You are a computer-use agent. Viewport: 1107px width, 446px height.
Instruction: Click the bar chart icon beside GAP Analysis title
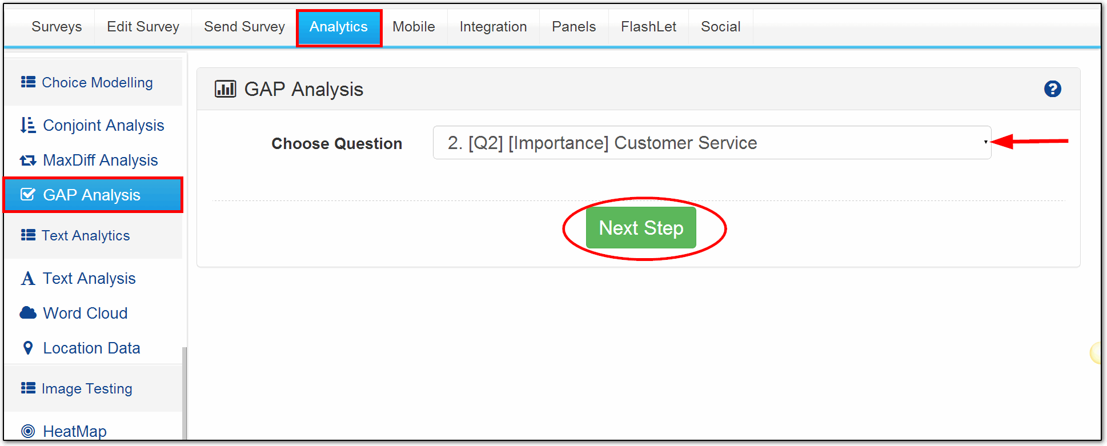point(225,89)
